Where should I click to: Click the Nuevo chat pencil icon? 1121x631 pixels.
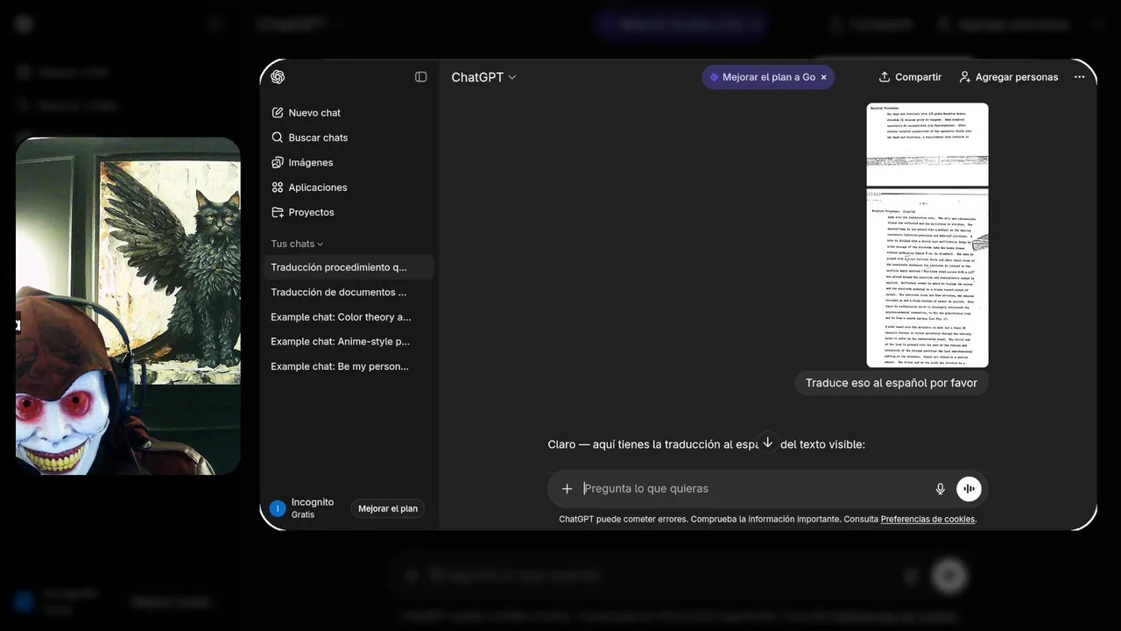pos(278,113)
